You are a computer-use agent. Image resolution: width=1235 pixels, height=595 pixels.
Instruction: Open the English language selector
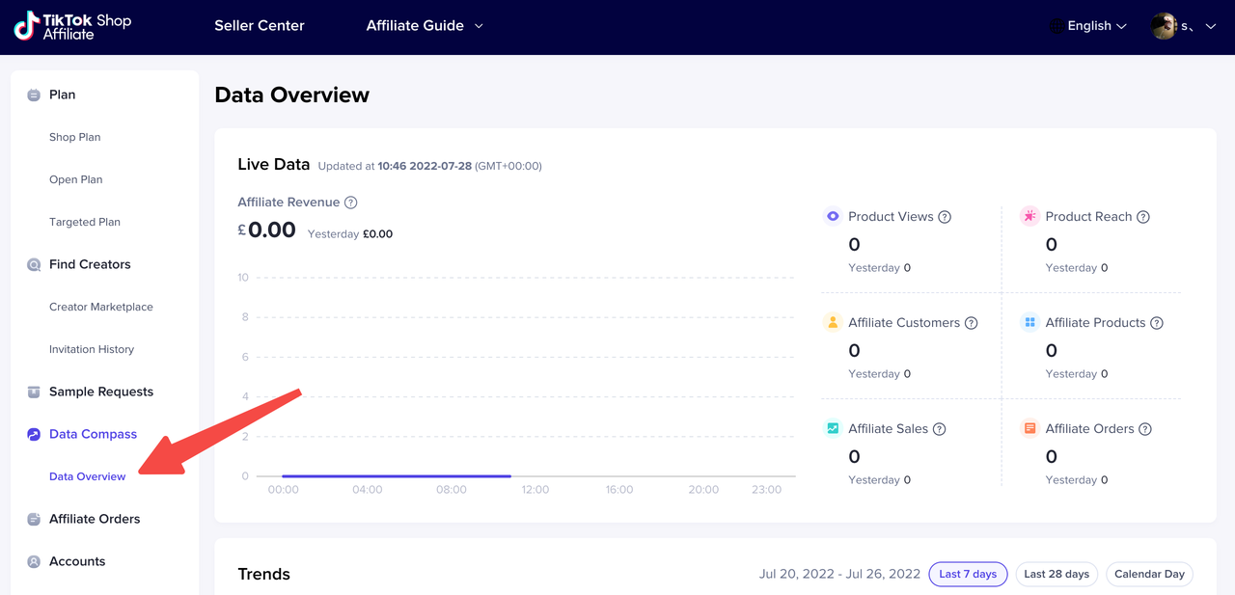point(1088,26)
